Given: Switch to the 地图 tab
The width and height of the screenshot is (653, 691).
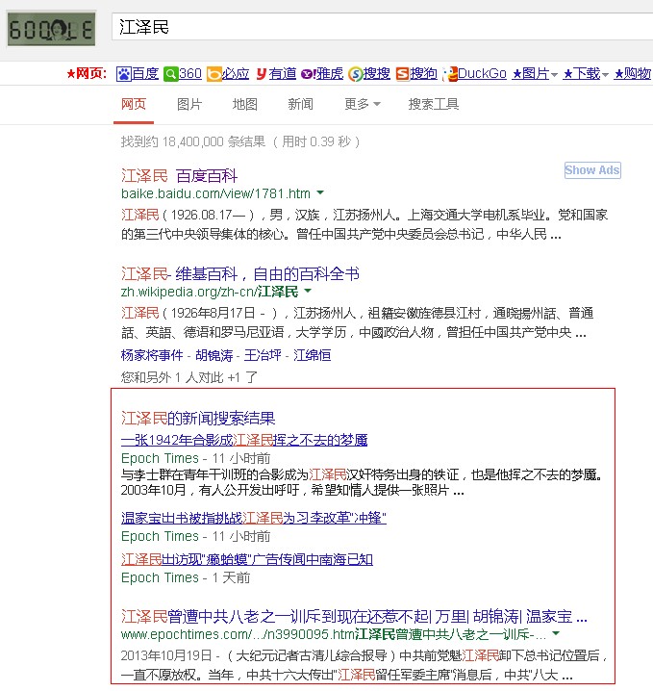Looking at the screenshot, I should point(245,105).
